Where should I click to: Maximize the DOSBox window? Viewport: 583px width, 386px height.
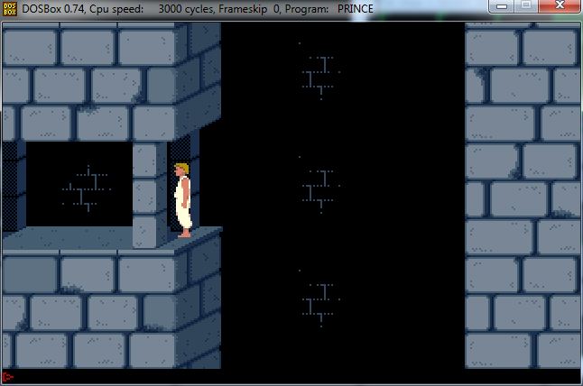526,6
